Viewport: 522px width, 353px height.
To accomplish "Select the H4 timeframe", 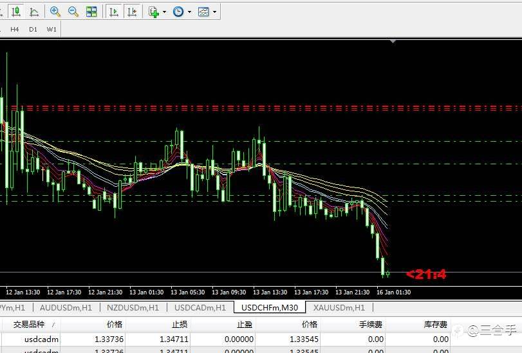I will tap(14, 29).
